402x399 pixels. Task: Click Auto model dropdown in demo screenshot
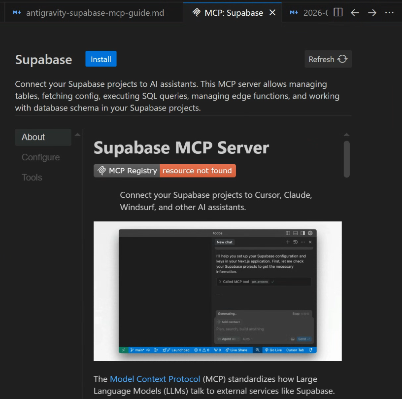pyautogui.click(x=247, y=339)
